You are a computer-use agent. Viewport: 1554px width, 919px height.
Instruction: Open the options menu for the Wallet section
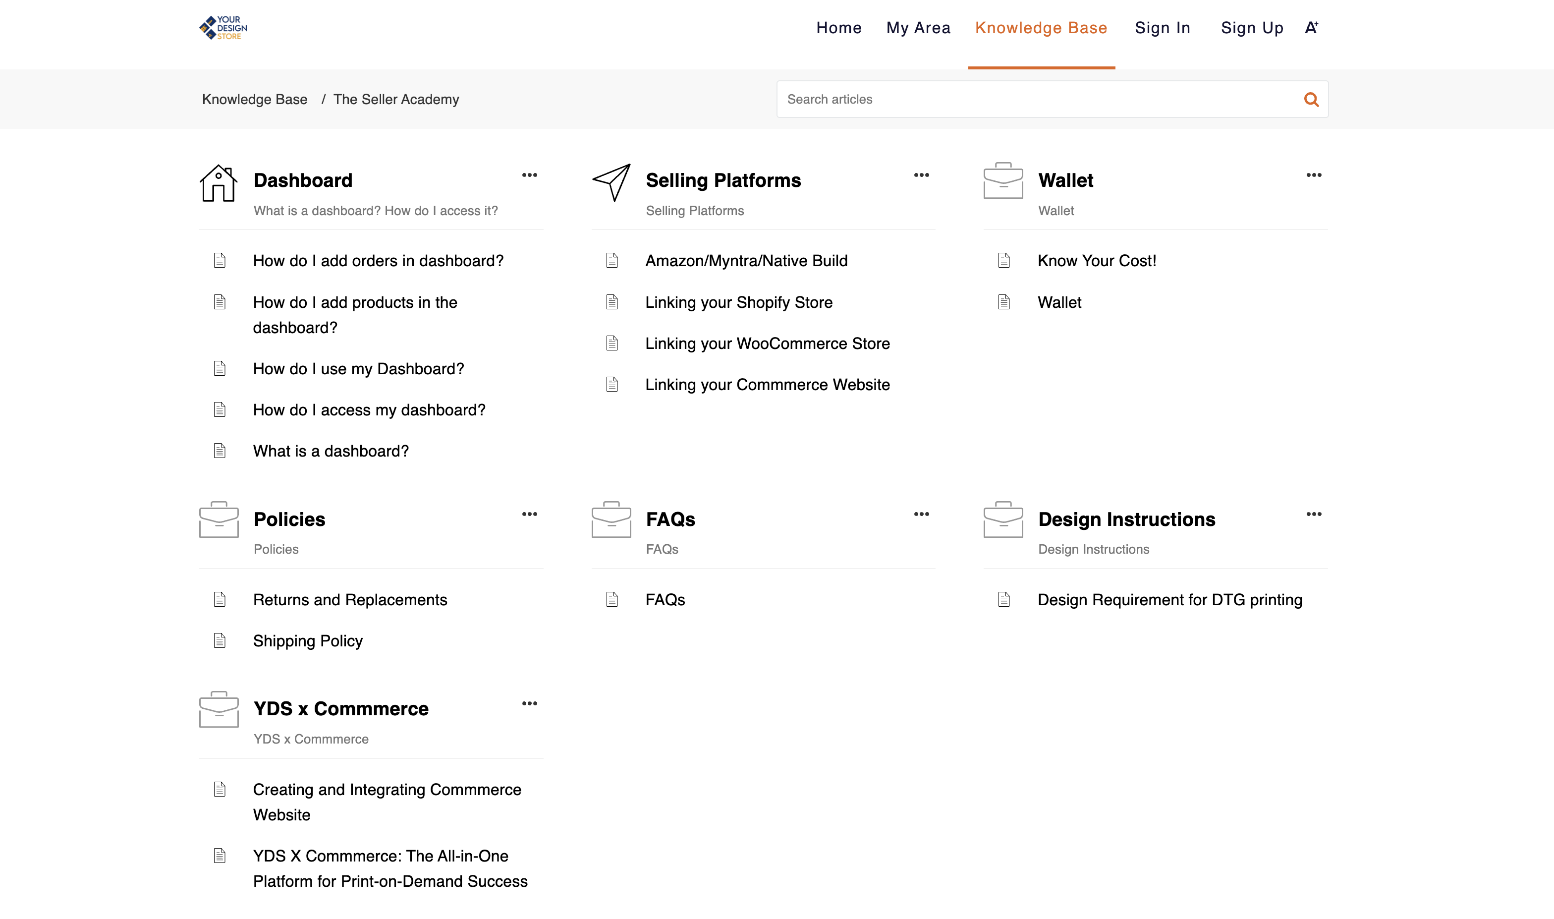1314,175
